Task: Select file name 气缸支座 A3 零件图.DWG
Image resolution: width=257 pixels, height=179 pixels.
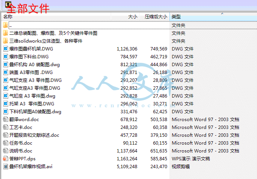Action: click(x=36, y=80)
